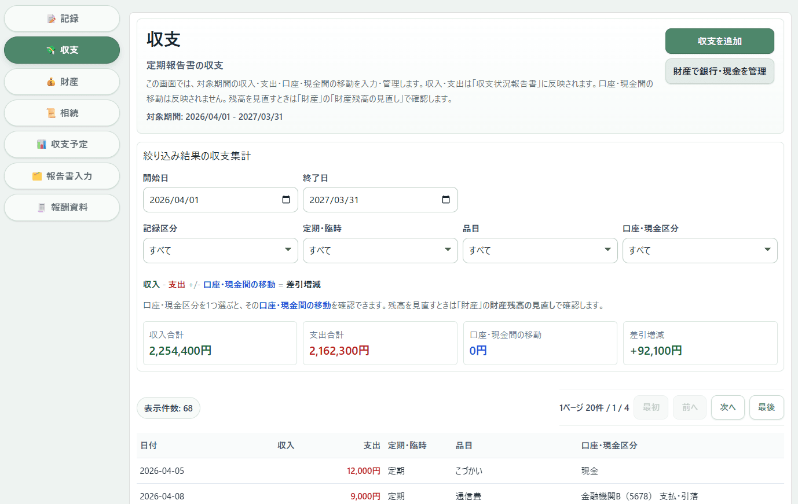
Task: Click the こづかい item cell
Action: click(x=469, y=471)
